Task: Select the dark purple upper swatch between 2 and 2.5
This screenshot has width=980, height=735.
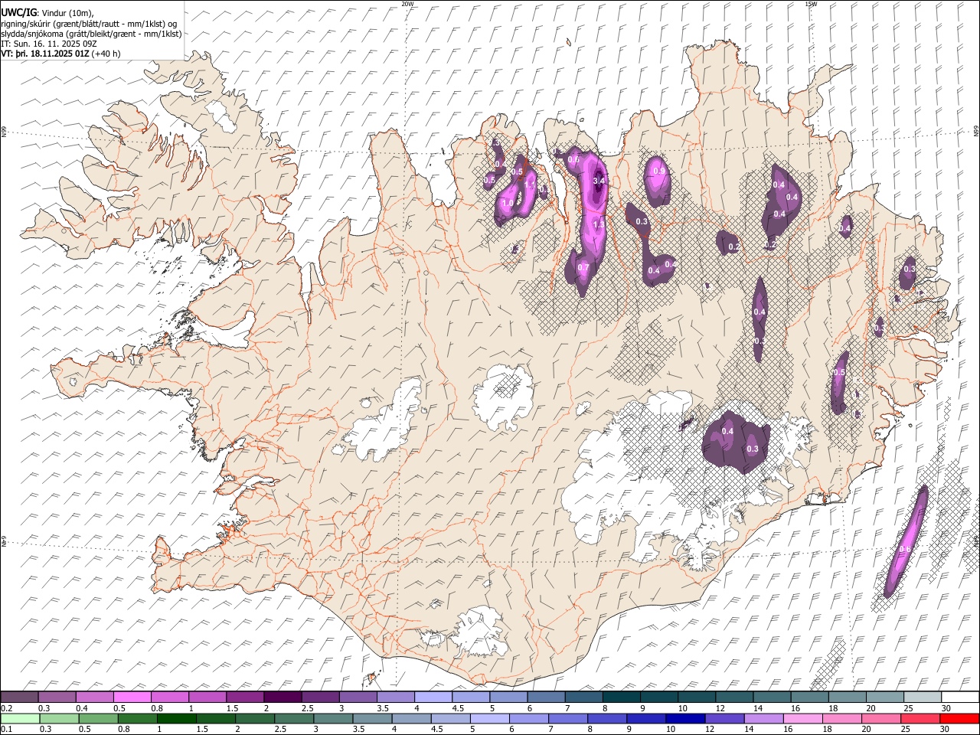Action: [x=283, y=697]
